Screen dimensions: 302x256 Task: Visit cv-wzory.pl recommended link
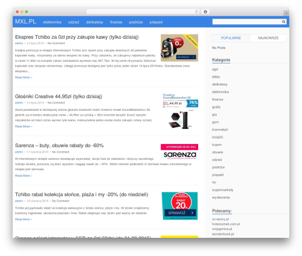click(x=220, y=219)
